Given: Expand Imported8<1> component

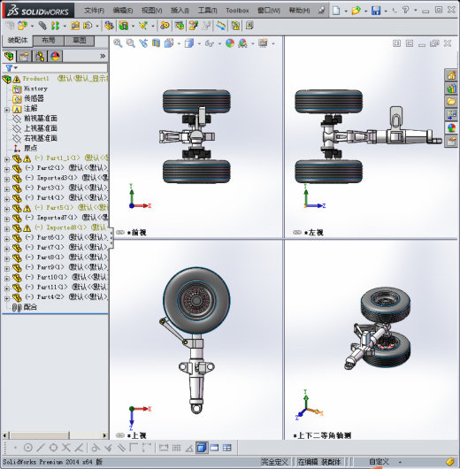Looking at the screenshot, I should point(6,229).
